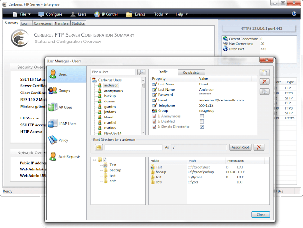This screenshot has width=303, height=228.
Task: Switch to the Constraints tab
Action: 191,73
